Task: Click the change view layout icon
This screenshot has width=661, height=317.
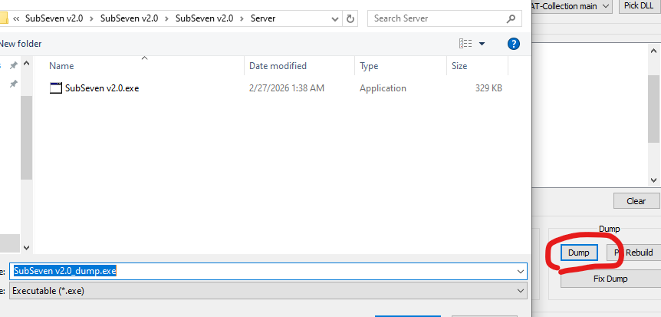Action: pos(465,44)
